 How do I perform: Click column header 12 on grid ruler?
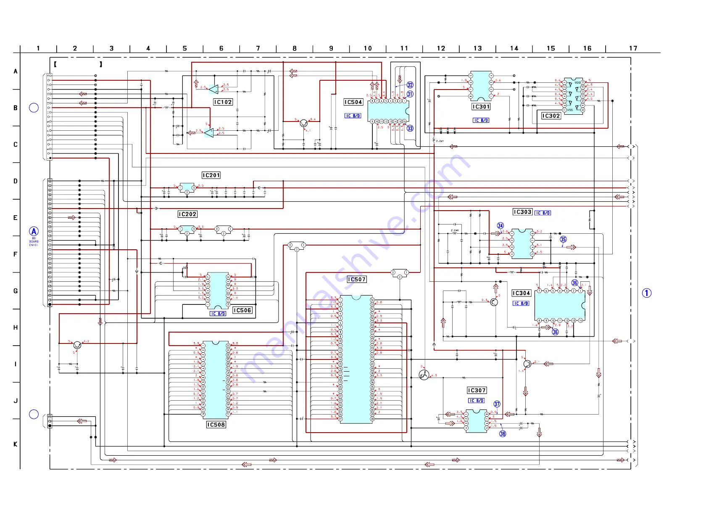coord(441,48)
